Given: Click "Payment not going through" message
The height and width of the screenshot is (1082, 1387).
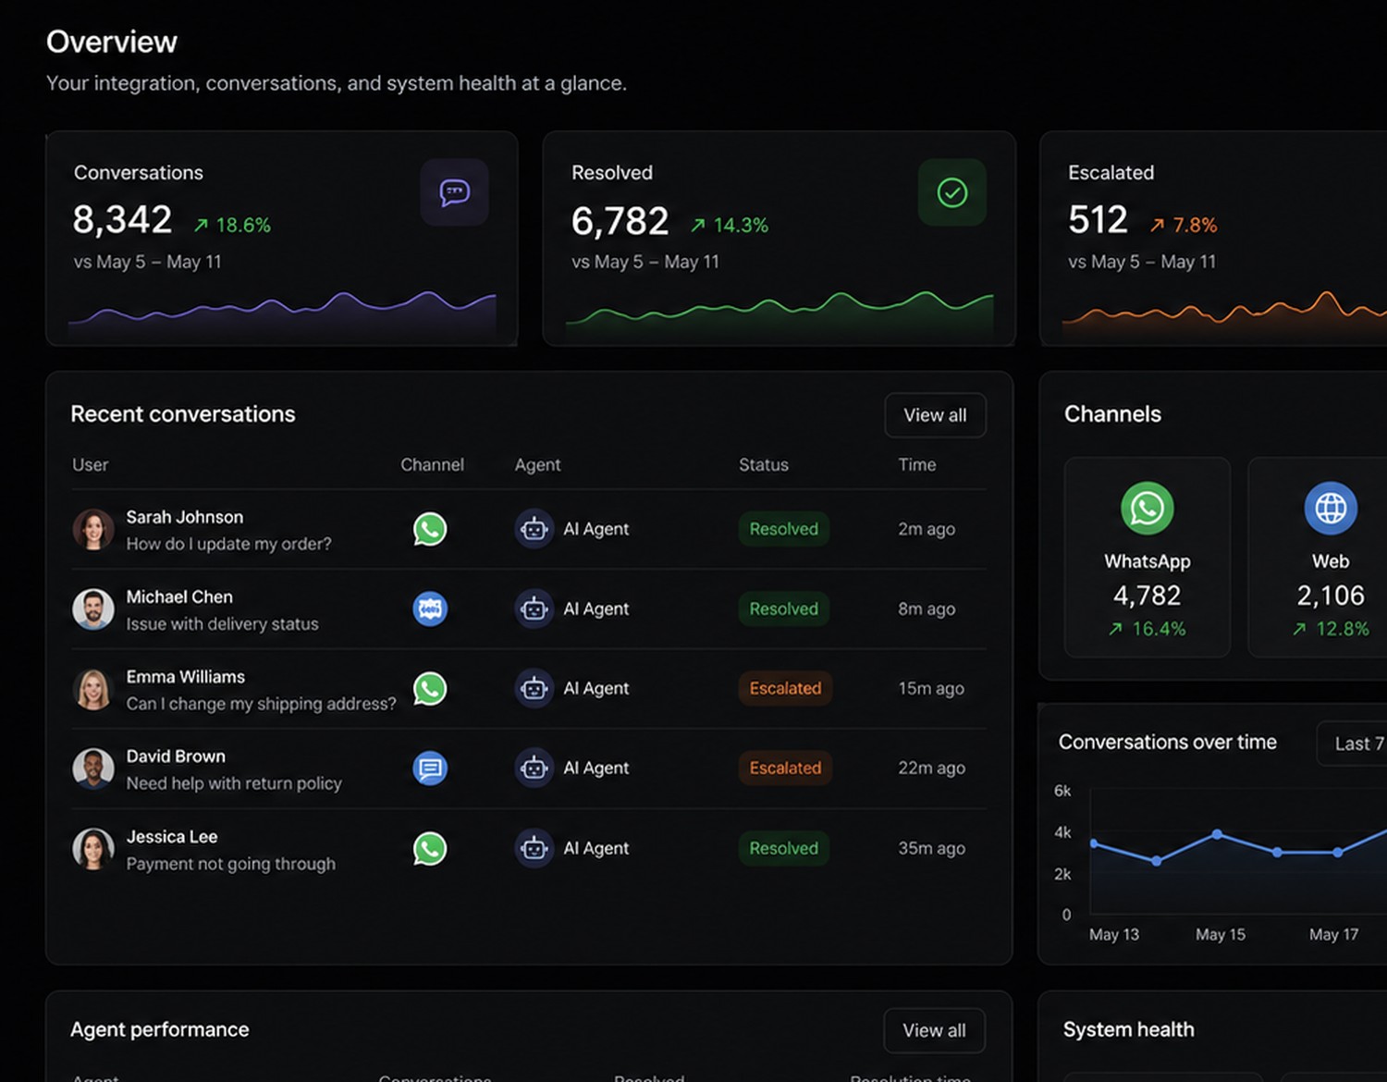Looking at the screenshot, I should point(231,864).
